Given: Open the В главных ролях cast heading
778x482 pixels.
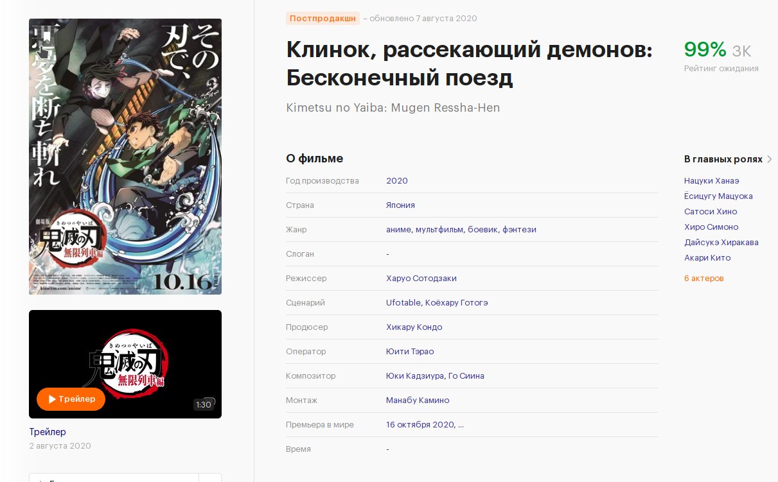Looking at the screenshot, I should [723, 159].
